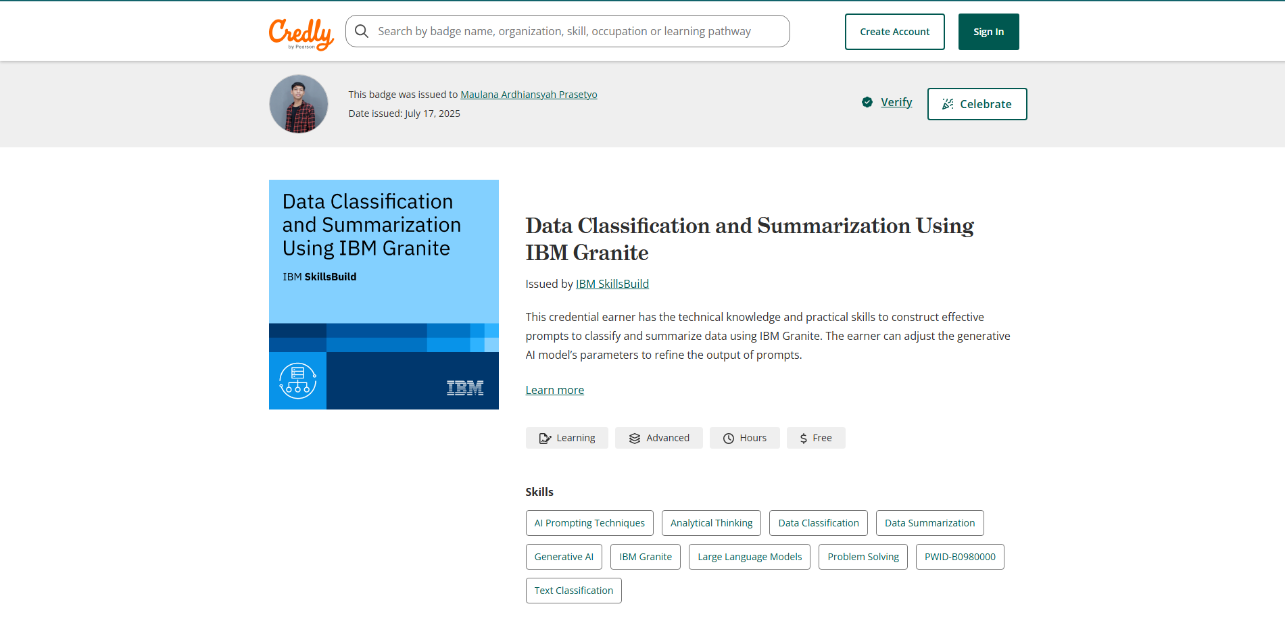1285x621 pixels.
Task: Click the Hours clock icon
Action: 729,439
